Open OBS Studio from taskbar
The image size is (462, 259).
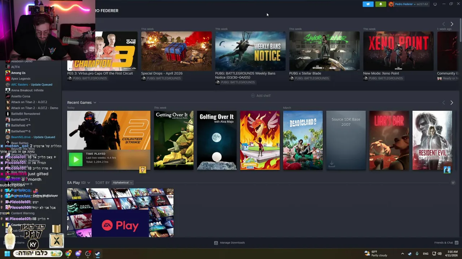[x=88, y=254]
